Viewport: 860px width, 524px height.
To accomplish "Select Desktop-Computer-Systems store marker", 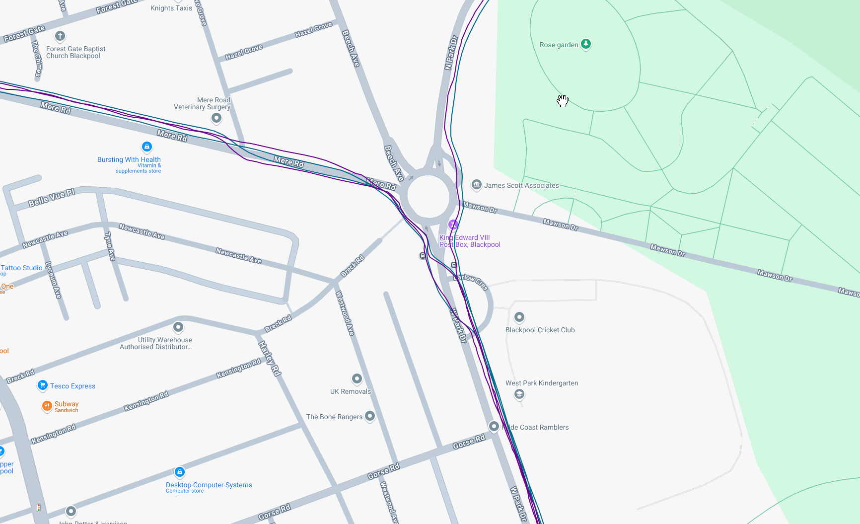I will [x=180, y=472].
